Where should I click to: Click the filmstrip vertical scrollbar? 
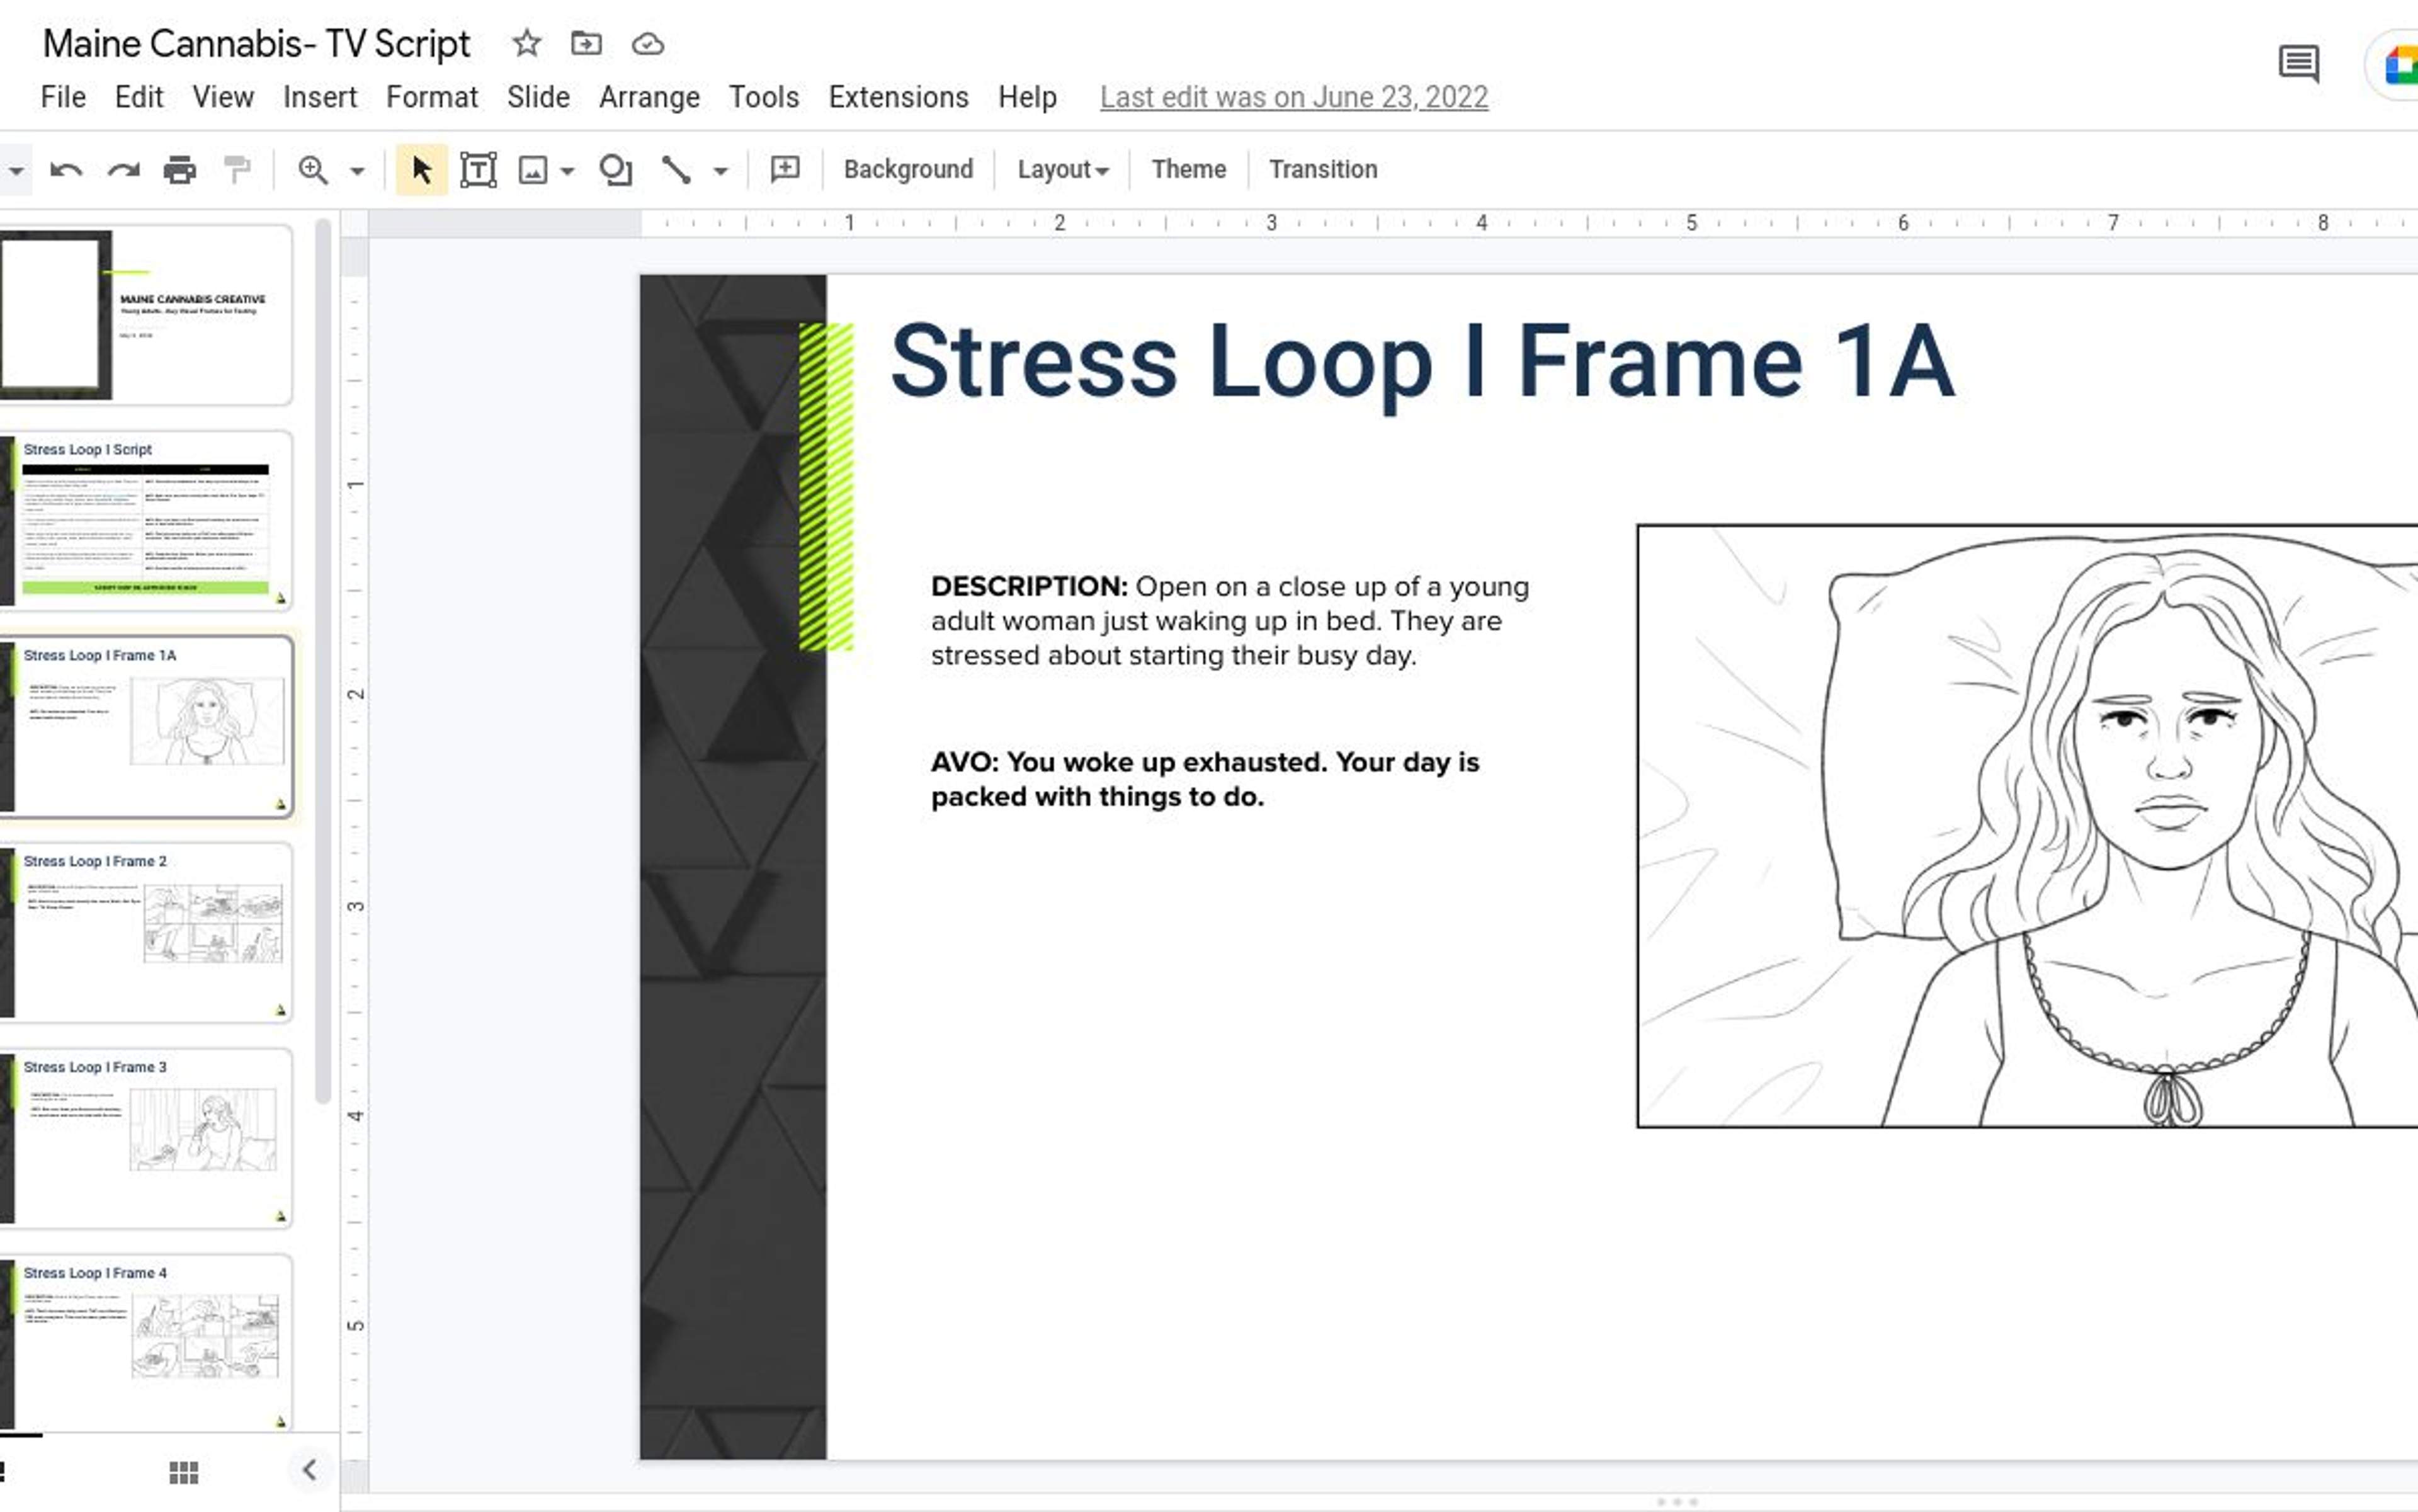pyautogui.click(x=322, y=662)
